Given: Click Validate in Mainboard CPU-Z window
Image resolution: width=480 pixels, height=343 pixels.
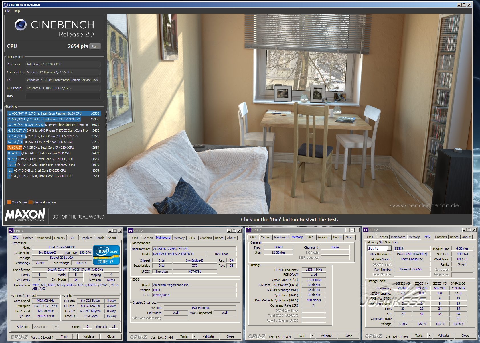Looking at the screenshot, I should point(208,336).
